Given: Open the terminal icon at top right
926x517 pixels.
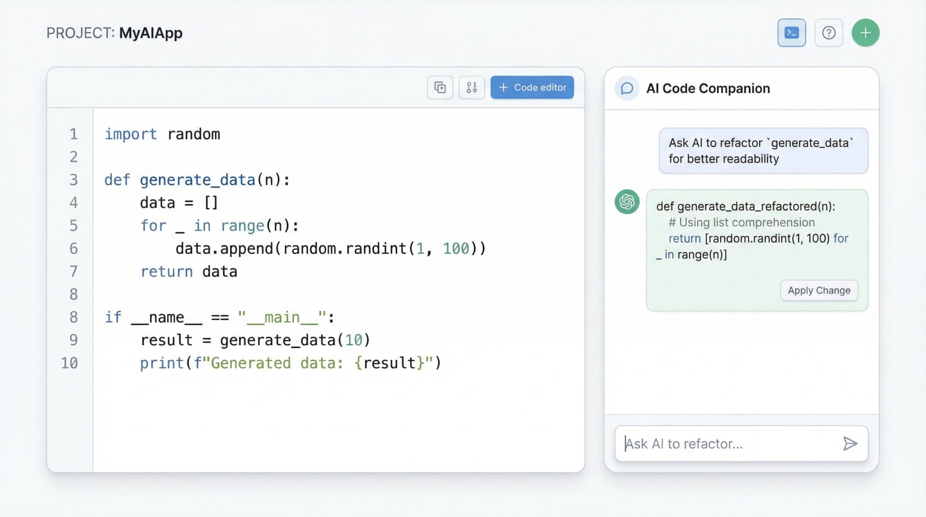Looking at the screenshot, I should coord(791,32).
